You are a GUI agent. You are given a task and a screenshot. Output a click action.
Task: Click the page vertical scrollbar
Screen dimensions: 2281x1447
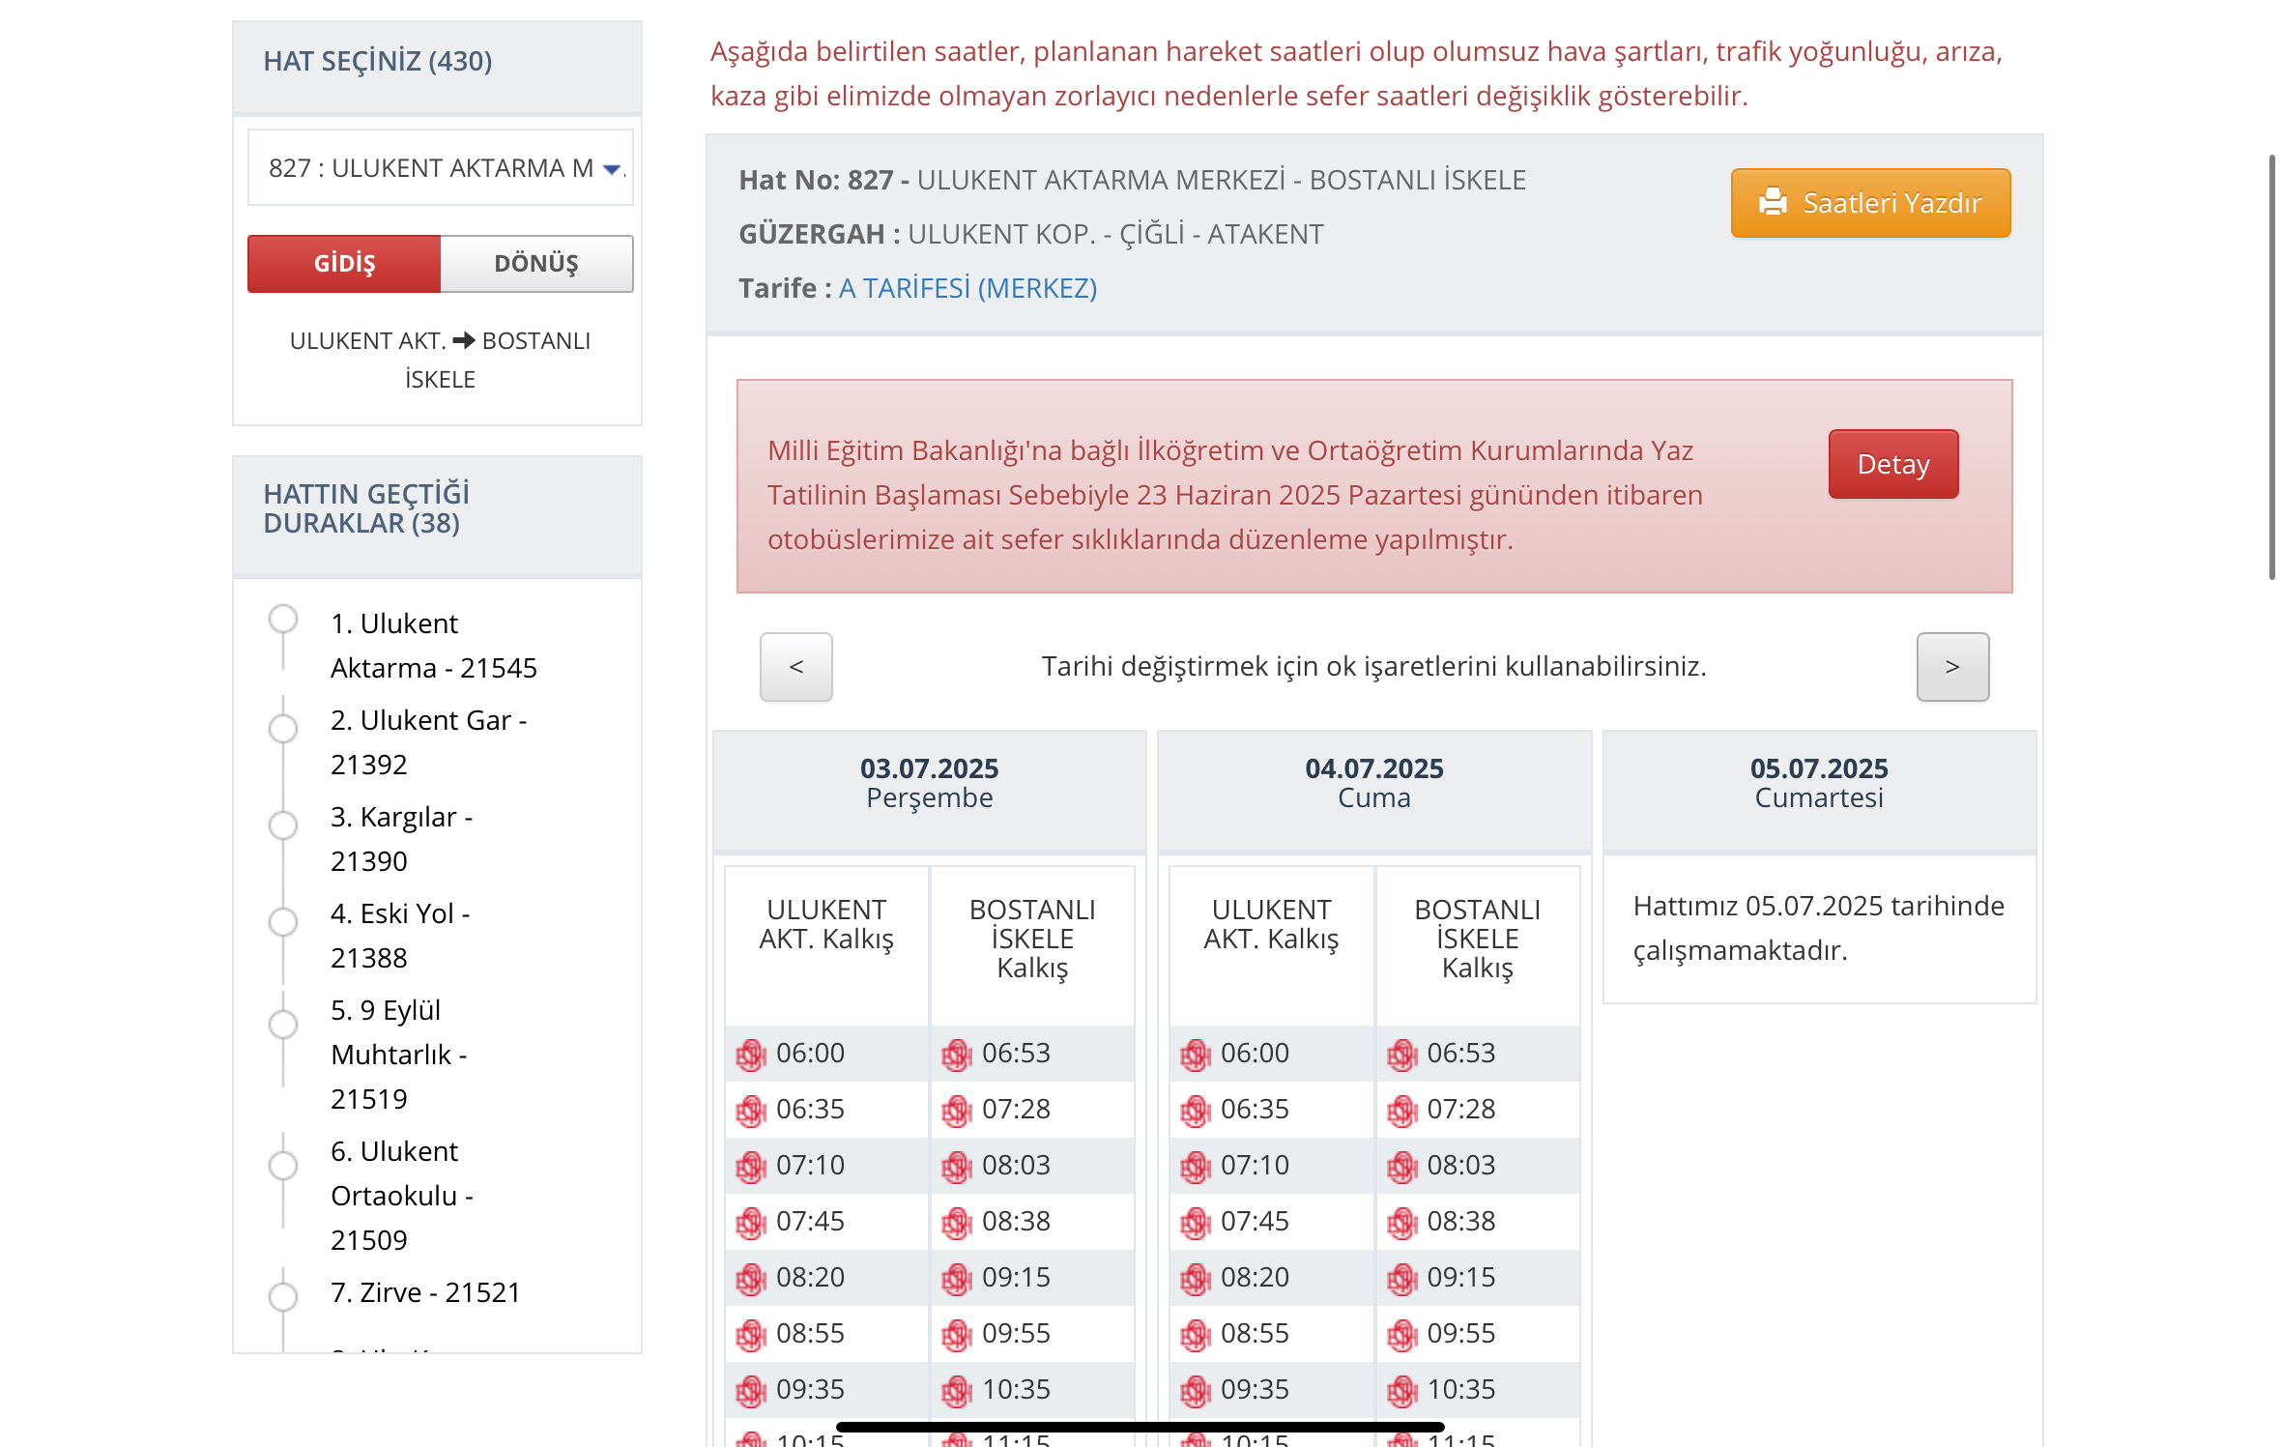(2271, 367)
